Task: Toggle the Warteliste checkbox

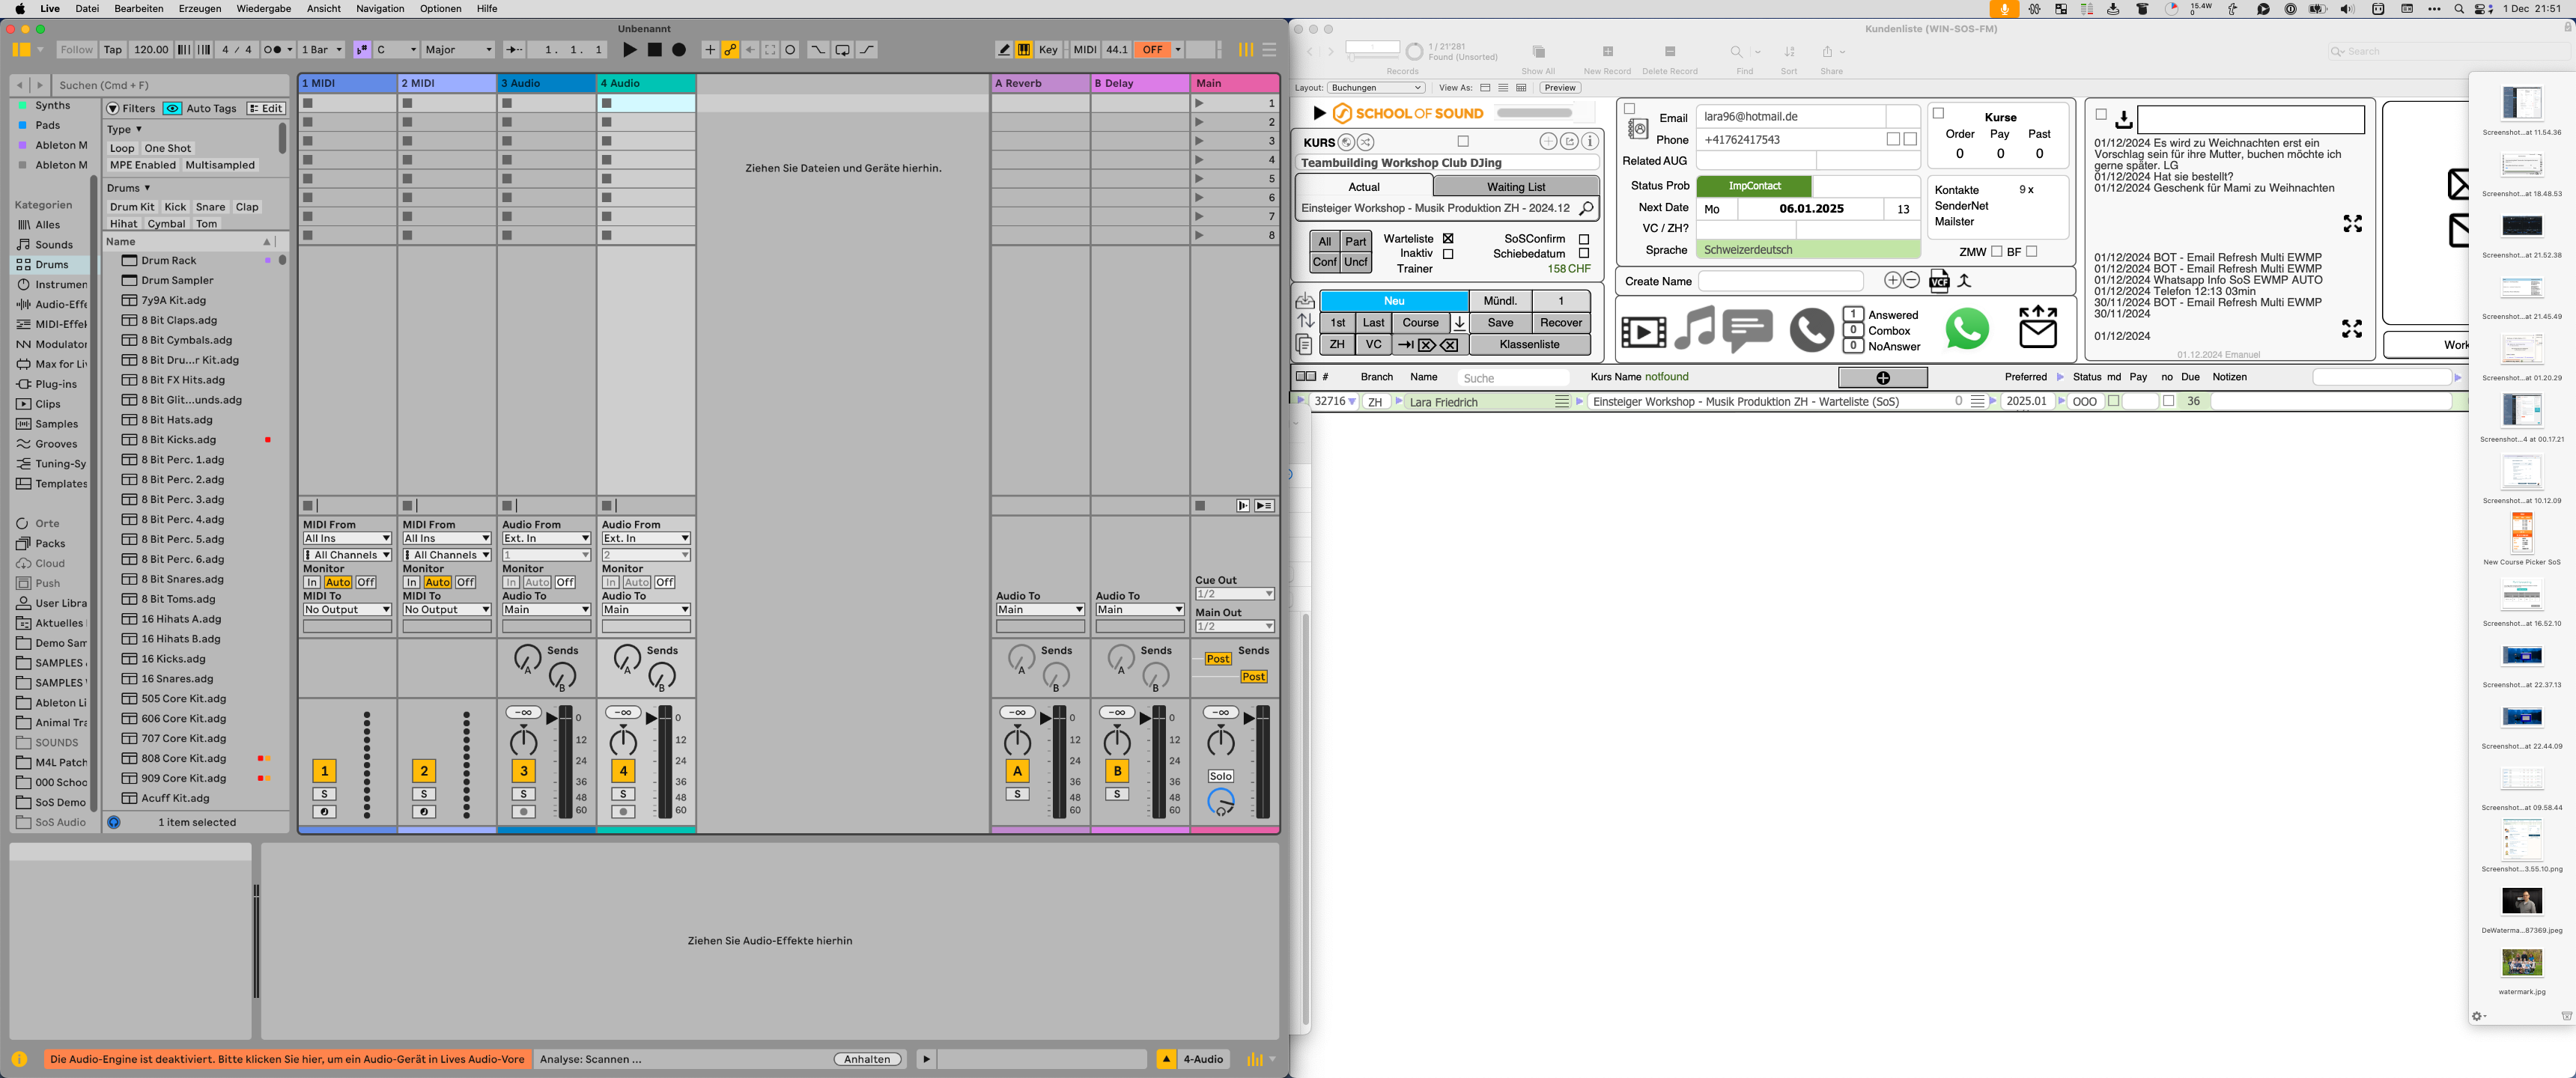Action: (1448, 239)
